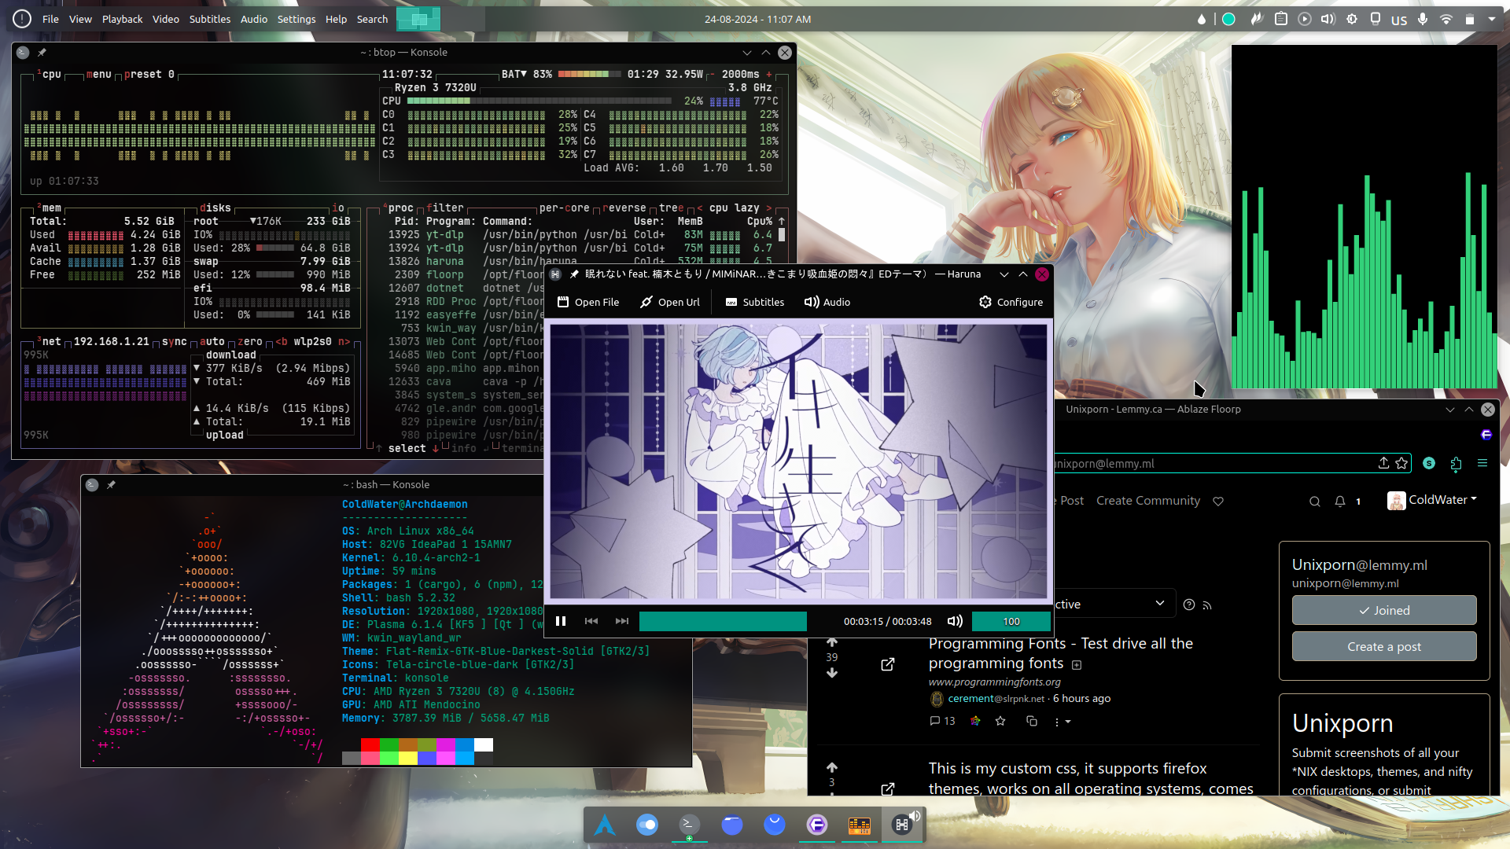Click the RSS feed icon on Lemmy

click(x=1207, y=605)
